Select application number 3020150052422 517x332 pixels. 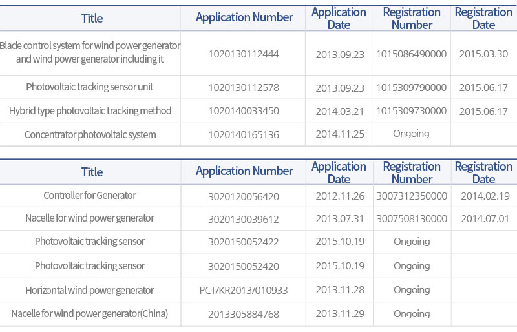click(x=244, y=242)
